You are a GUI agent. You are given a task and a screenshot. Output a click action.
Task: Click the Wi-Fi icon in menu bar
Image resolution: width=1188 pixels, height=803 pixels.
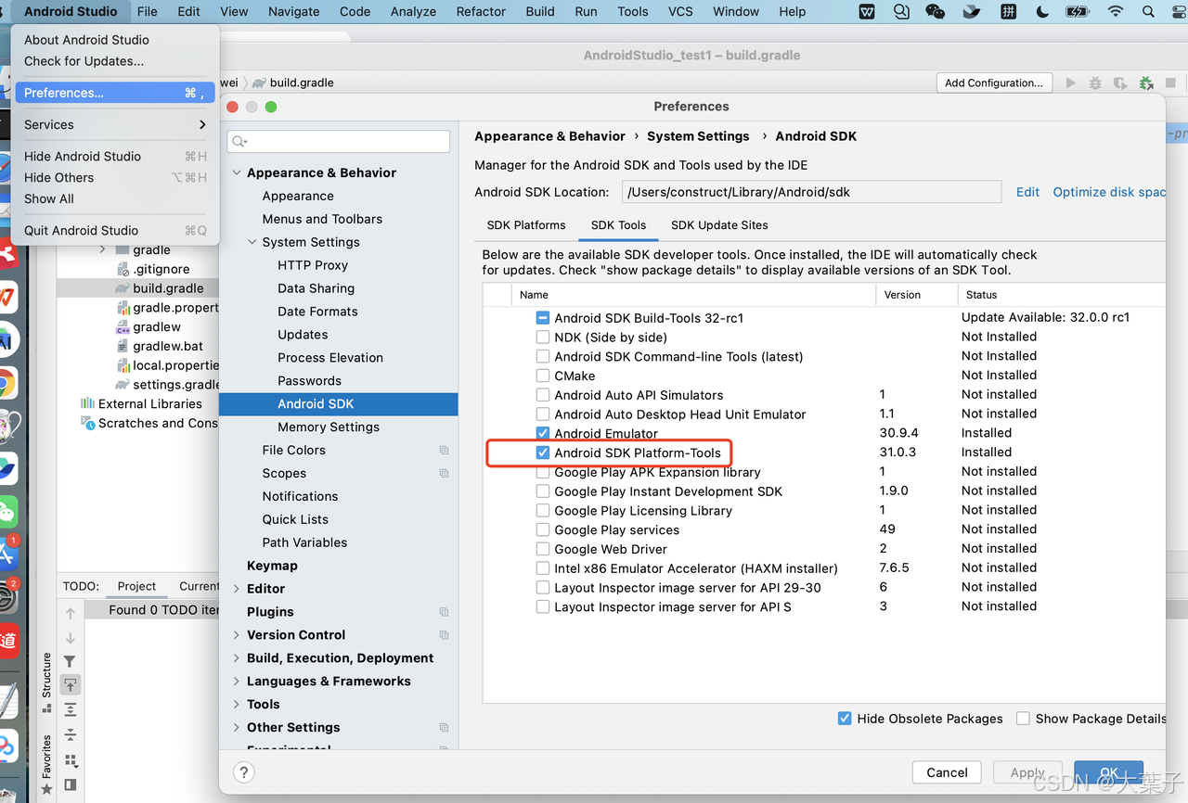click(1114, 12)
